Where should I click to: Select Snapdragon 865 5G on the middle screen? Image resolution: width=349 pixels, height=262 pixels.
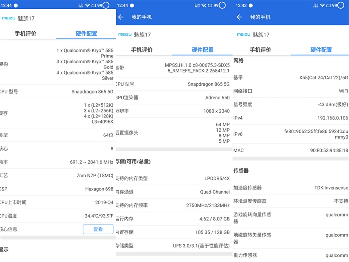click(x=209, y=84)
